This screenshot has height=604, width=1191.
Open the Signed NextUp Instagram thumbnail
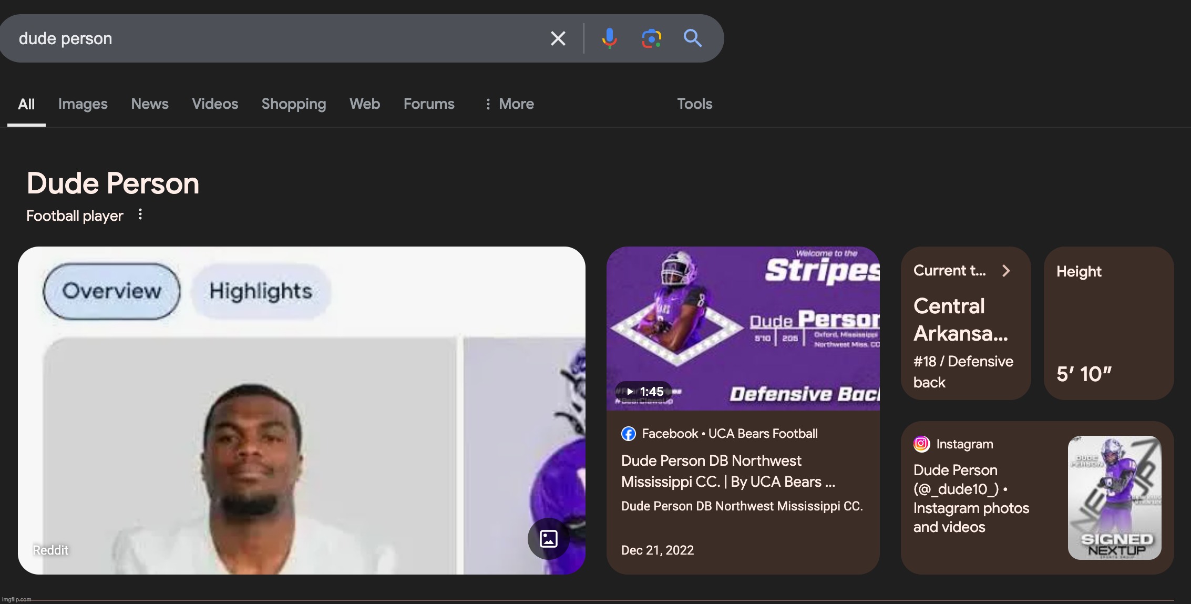click(x=1114, y=498)
